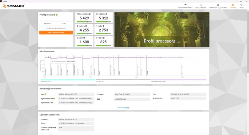Click the Czas timestamp value
Image resolution: width=249 pixels, height=135 pixels.
pyautogui.click(x=188, y=94)
